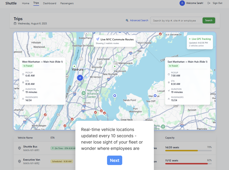Click the MAIN-NY-WR1 vehicle code

[31, 150]
